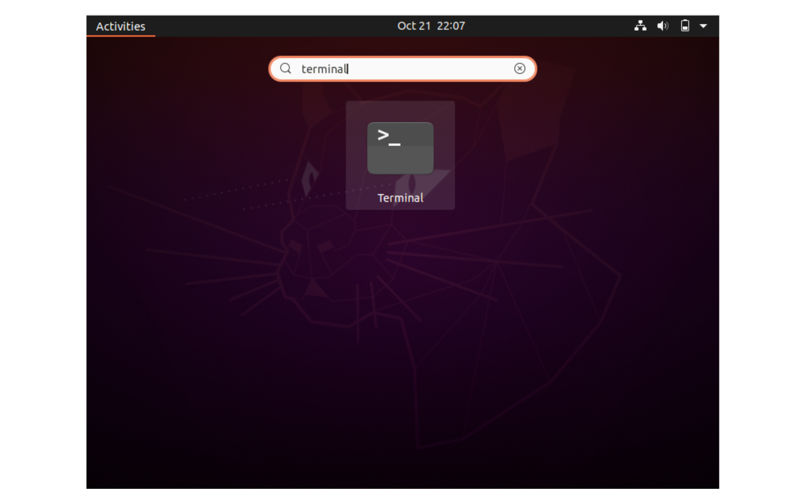Click the wired network status icon

[x=640, y=26]
